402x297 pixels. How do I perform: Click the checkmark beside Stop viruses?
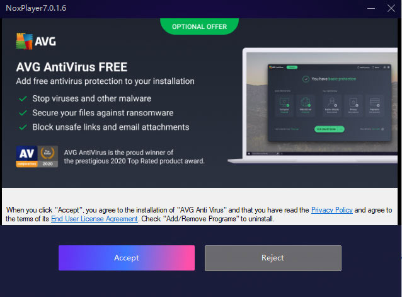[23, 98]
